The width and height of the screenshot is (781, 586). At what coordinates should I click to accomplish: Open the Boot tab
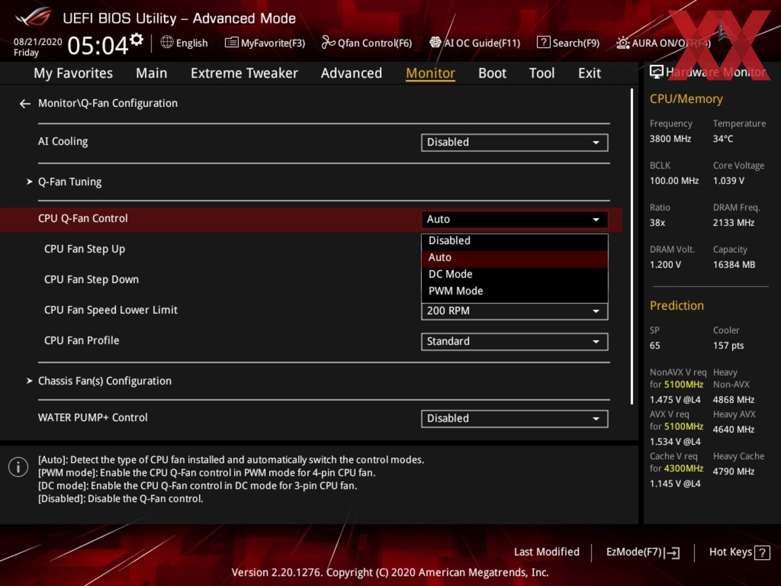(492, 73)
